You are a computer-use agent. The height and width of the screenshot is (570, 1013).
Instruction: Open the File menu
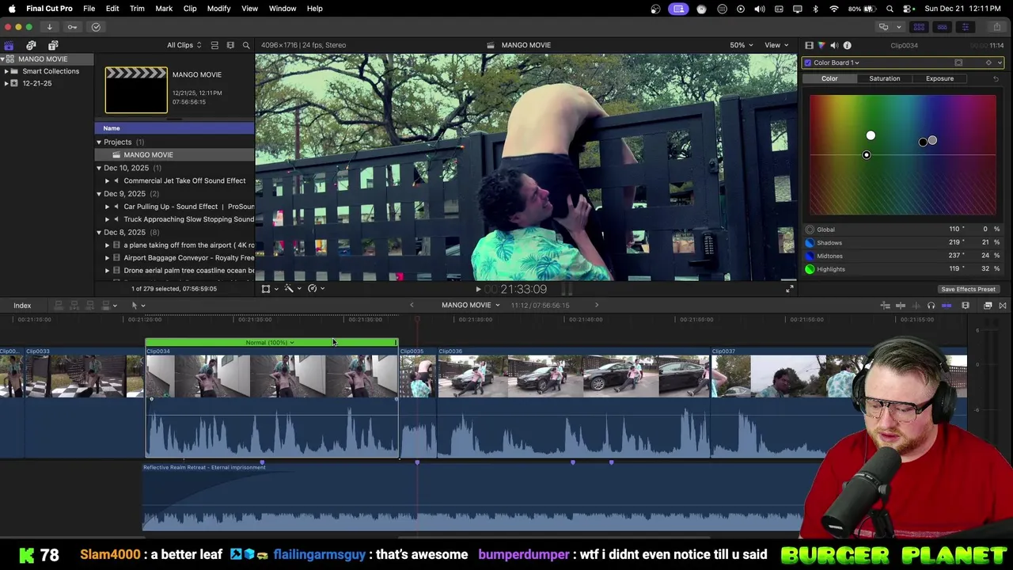click(x=89, y=9)
